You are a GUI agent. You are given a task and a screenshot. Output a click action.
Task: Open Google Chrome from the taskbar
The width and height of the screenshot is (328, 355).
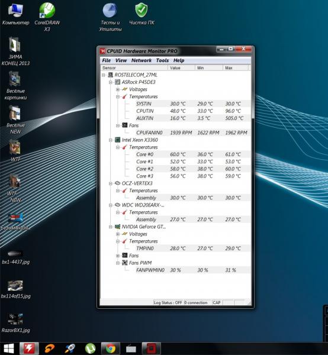point(110,348)
